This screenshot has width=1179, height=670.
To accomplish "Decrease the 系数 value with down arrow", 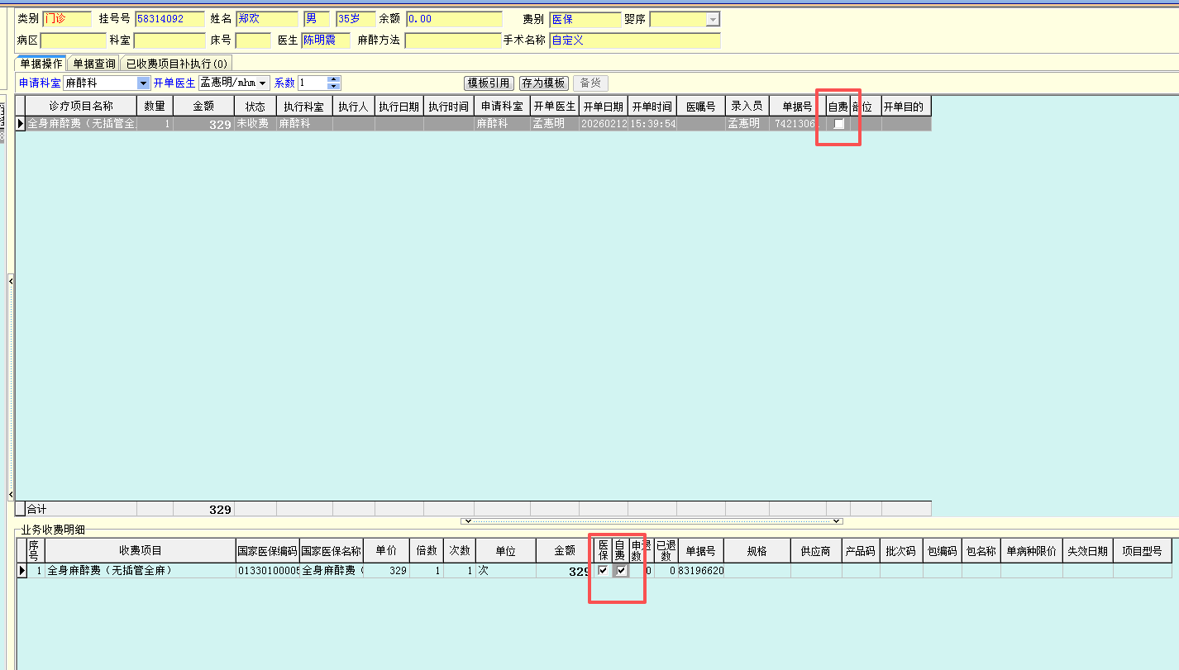I will coord(334,86).
